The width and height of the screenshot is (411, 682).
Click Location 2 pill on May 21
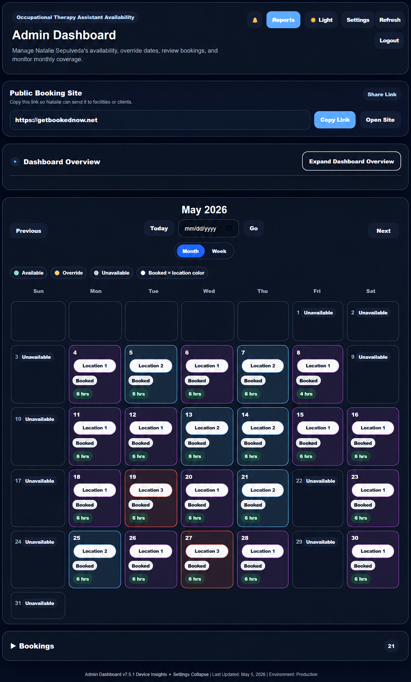point(263,490)
